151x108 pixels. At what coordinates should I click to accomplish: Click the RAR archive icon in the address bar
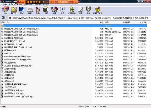(x=10, y=18)
